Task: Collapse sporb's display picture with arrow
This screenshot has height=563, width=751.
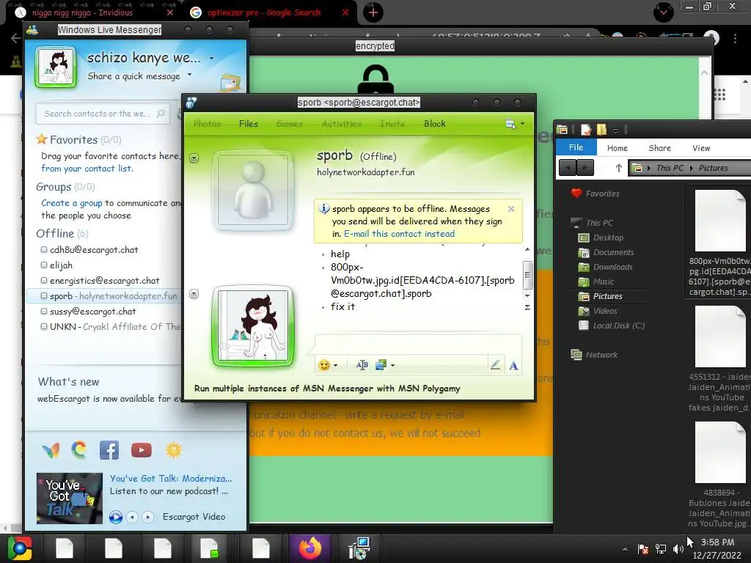Action: (x=194, y=158)
